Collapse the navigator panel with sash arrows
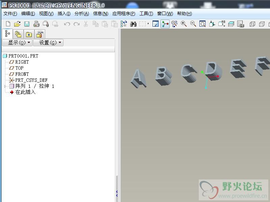270x202 pixels. pos(117,193)
